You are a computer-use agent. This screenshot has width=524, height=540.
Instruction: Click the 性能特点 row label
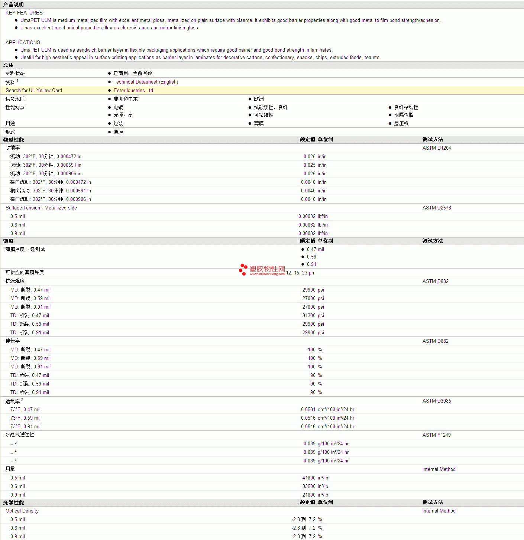(15, 108)
